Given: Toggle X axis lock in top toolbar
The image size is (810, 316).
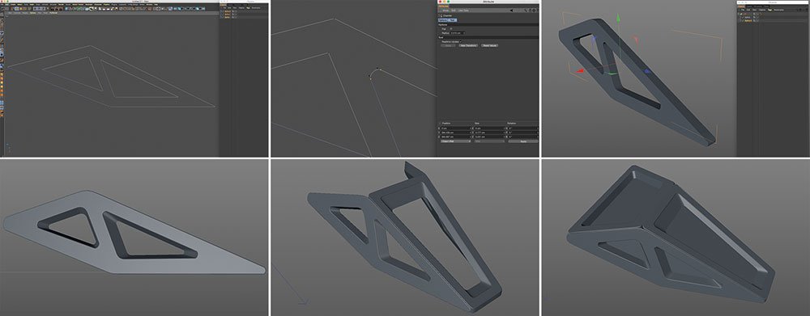Looking at the screenshot, I should click(x=35, y=9).
